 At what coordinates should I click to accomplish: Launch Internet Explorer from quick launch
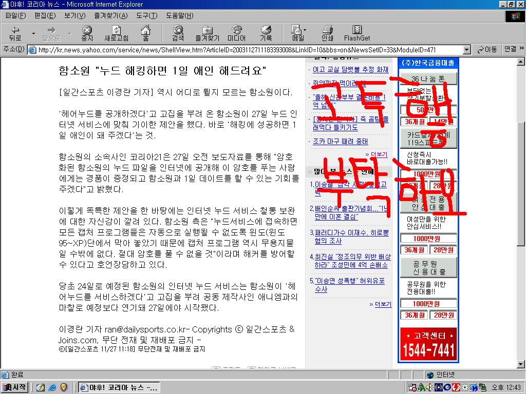(52, 387)
